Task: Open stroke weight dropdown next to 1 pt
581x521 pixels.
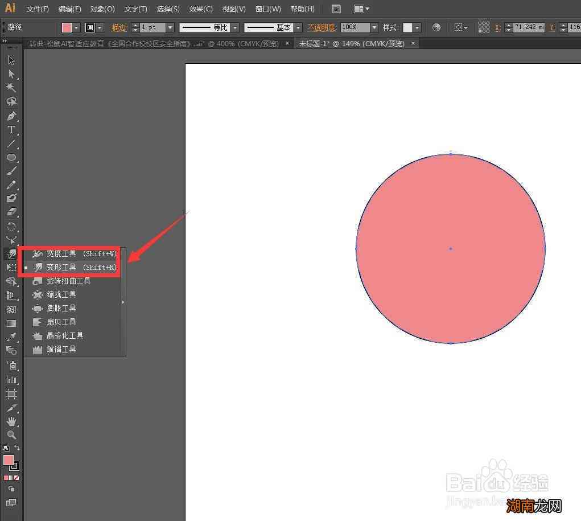Action: 170,27
